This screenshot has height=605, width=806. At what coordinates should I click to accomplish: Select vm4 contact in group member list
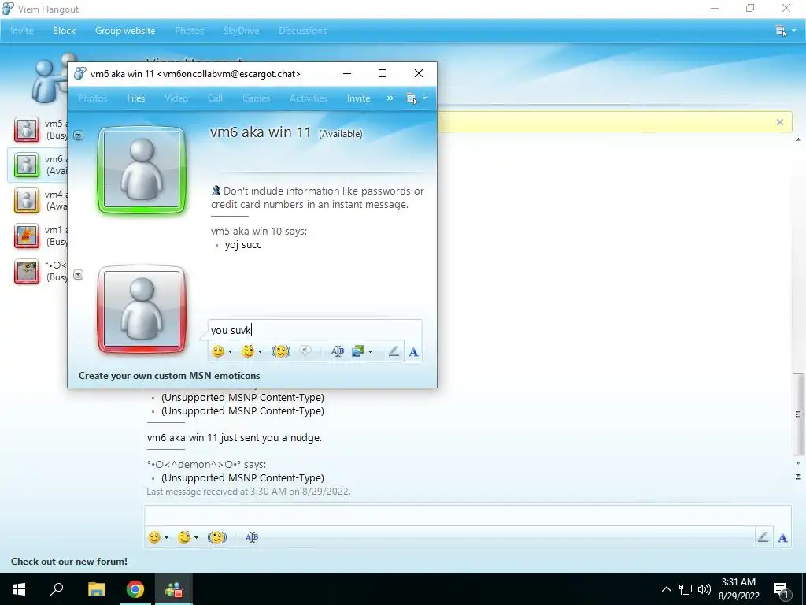click(37, 200)
